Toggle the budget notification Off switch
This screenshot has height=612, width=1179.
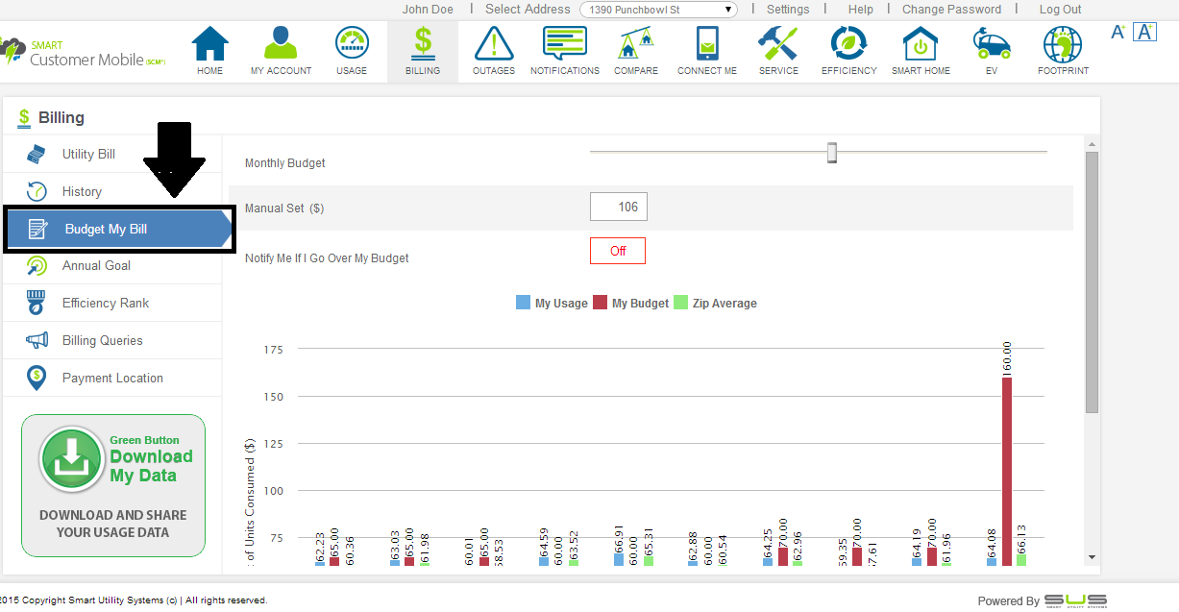tap(618, 251)
